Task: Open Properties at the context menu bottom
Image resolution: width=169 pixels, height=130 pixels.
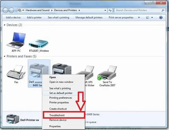Action: pos(55,126)
